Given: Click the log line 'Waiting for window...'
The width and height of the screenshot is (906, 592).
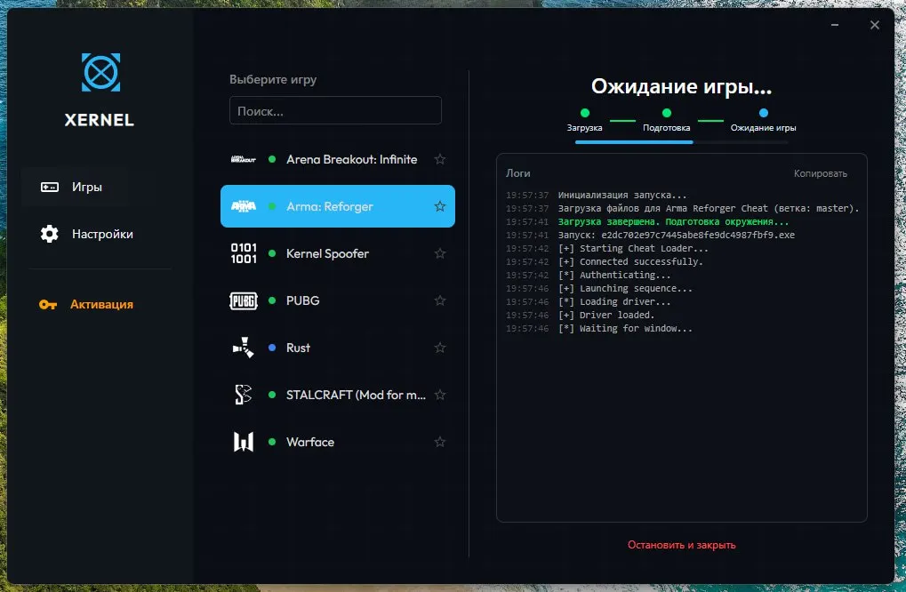Looking at the screenshot, I should 625,329.
